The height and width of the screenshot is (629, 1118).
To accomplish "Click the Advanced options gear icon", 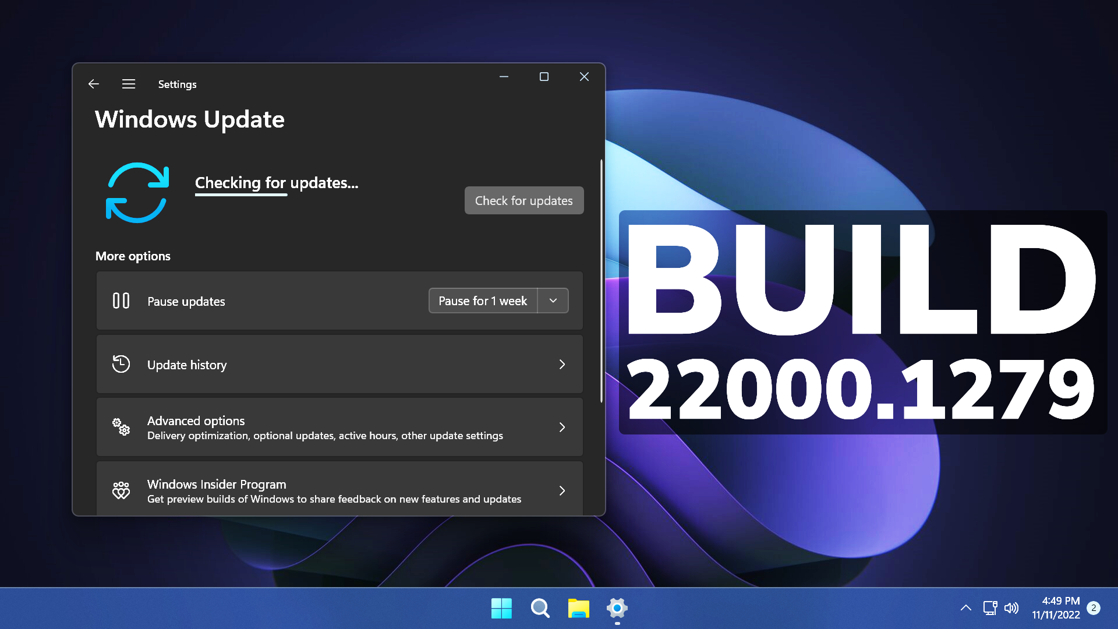I will [121, 427].
